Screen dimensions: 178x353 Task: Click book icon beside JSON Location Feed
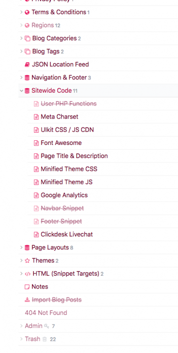(27, 64)
